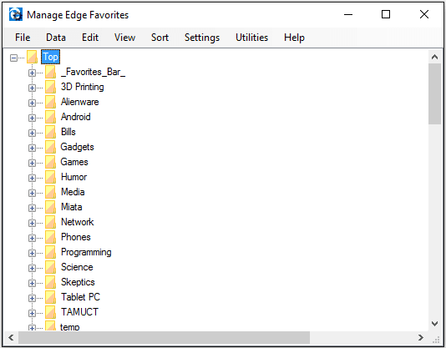This screenshot has width=446, height=348.
Task: Collapse the Top root node
Action: pyautogui.click(x=13, y=58)
